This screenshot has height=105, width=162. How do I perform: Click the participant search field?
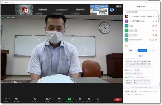(142, 12)
